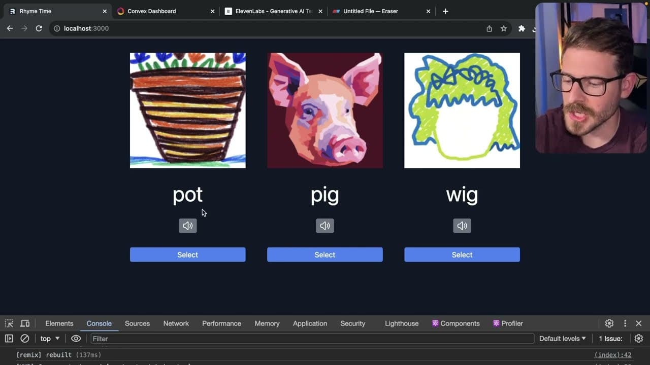Image resolution: width=650 pixels, height=365 pixels.
Task: Open DevTools settings gear
Action: 609,323
